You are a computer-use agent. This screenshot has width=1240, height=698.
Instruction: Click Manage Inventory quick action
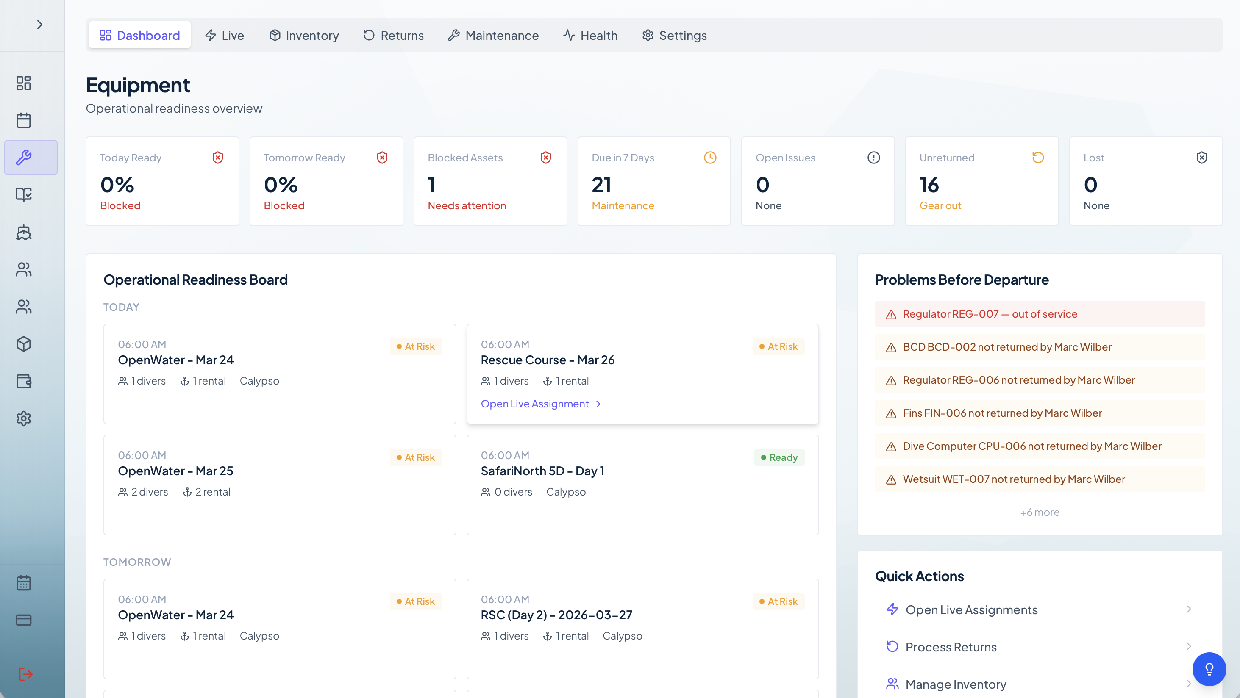(1040, 684)
